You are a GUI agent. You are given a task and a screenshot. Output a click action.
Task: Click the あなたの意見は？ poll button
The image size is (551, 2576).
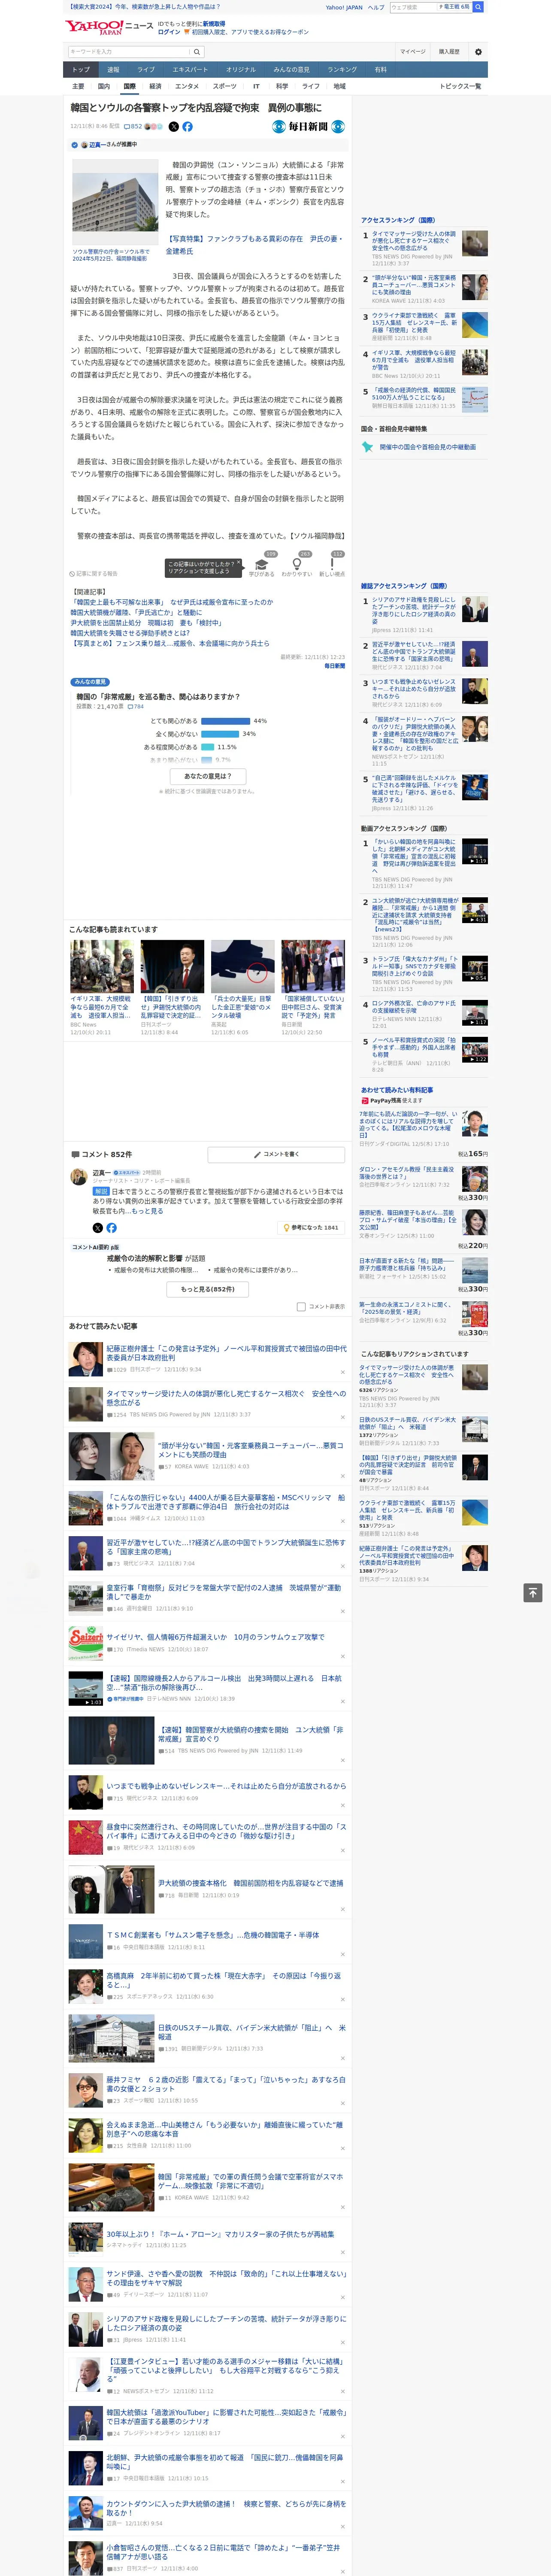(208, 776)
